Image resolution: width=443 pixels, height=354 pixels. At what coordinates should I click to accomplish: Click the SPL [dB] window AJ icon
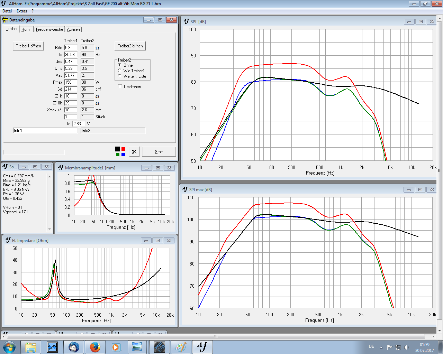click(187, 21)
